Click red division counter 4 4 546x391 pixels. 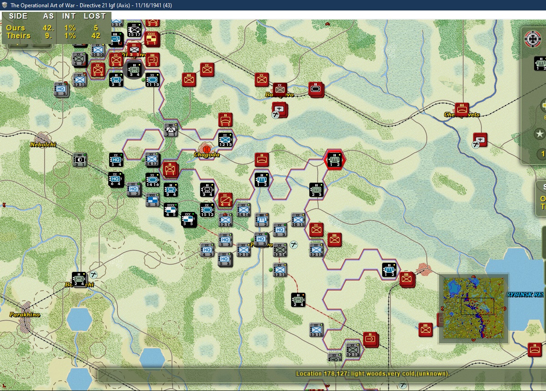[225, 199]
